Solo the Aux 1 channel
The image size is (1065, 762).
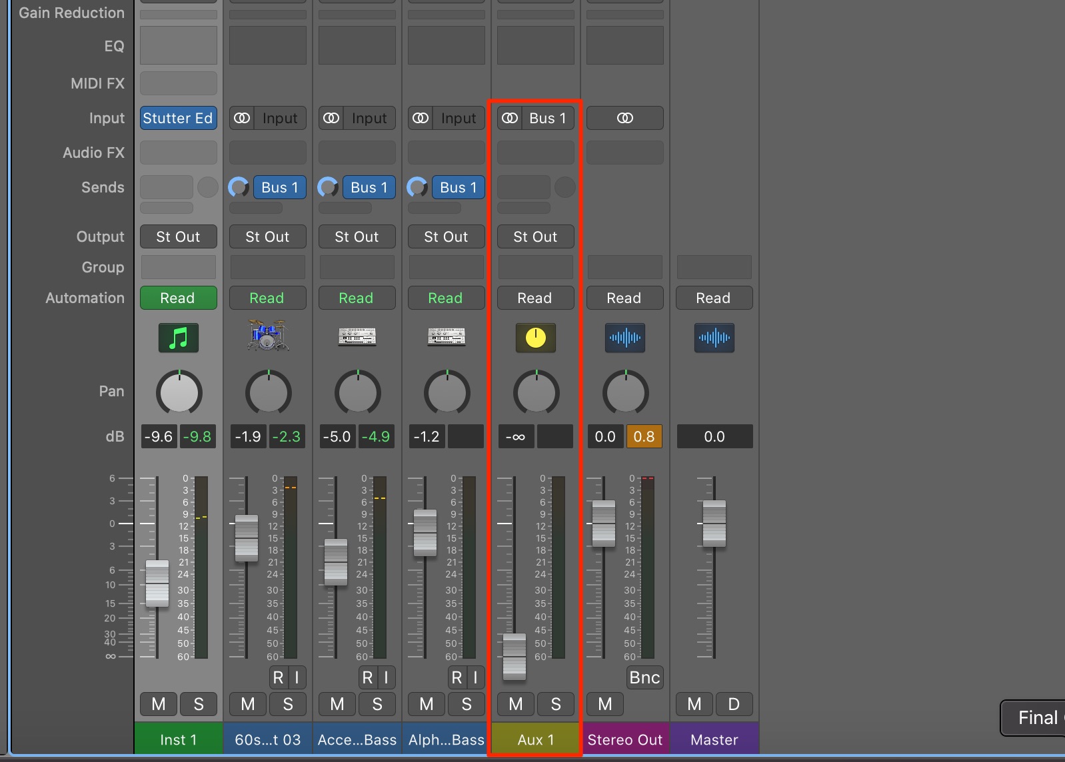556,704
